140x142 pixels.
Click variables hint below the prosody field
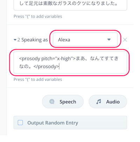coord(38,80)
